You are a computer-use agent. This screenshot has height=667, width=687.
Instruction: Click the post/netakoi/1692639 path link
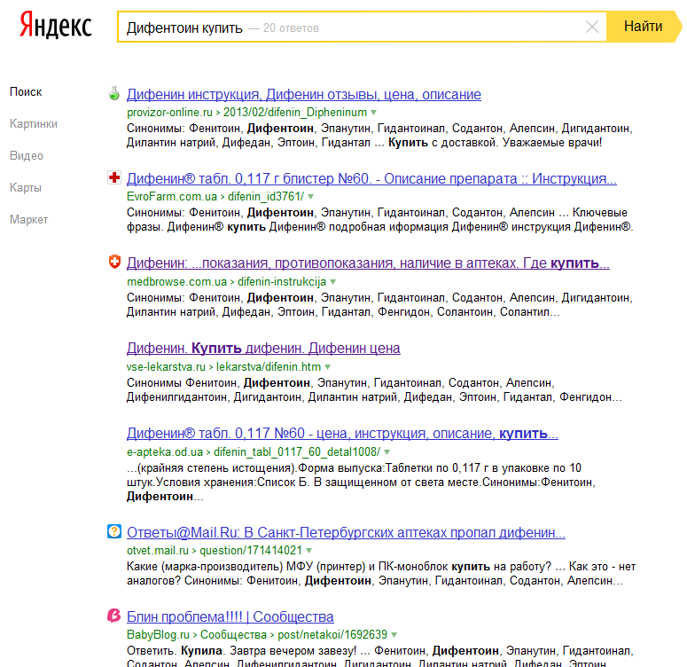coord(332,634)
